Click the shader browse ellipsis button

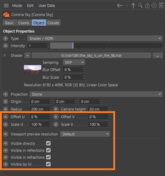pyautogui.click(x=157, y=55)
